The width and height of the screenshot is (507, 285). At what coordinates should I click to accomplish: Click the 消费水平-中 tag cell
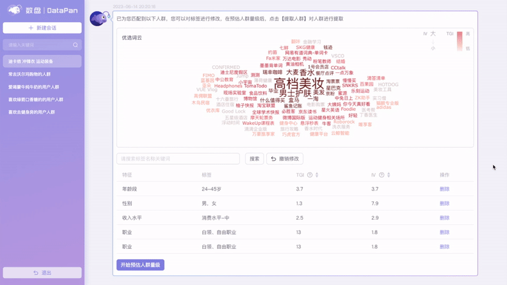coord(215,218)
